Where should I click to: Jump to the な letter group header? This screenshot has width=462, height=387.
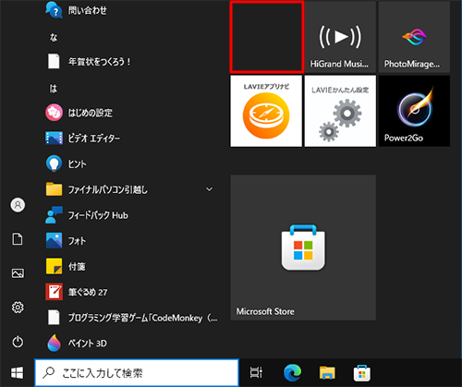coord(54,38)
